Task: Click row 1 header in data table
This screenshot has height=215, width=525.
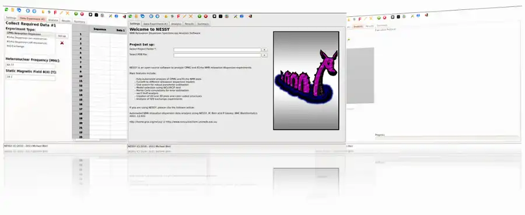Action: 80,34
